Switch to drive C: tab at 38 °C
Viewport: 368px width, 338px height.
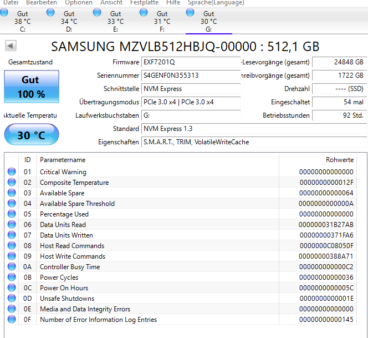click(23, 22)
